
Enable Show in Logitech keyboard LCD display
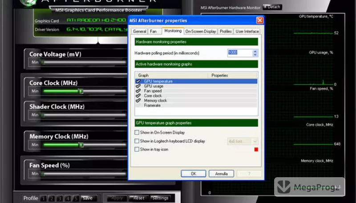(x=137, y=141)
